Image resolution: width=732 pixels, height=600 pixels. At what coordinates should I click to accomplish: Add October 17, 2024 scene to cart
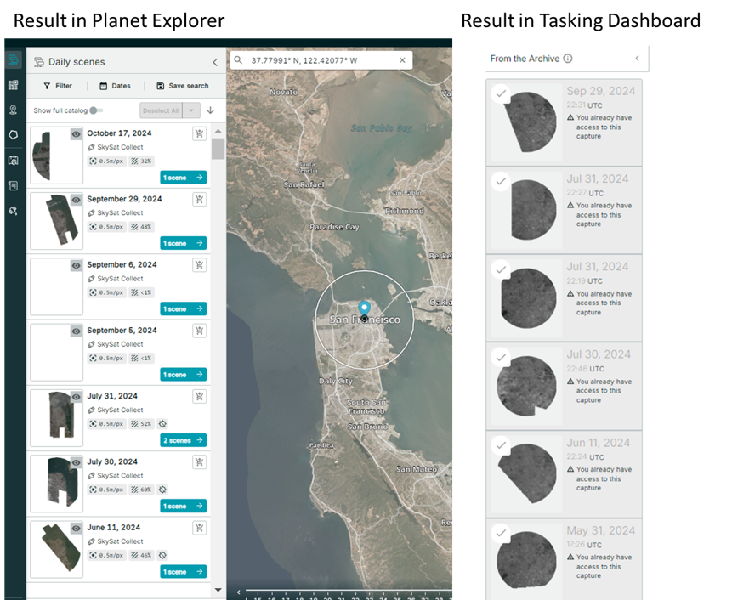point(199,134)
